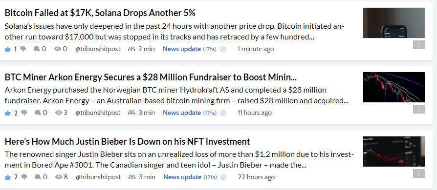Like the Justin Bieber NFT article
The image size is (437, 190).
pyautogui.click(x=8, y=177)
